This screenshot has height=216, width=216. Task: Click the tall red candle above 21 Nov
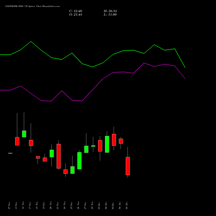(59, 156)
